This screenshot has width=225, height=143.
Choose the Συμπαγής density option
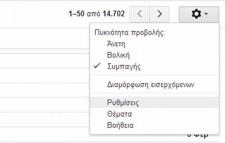point(124,67)
